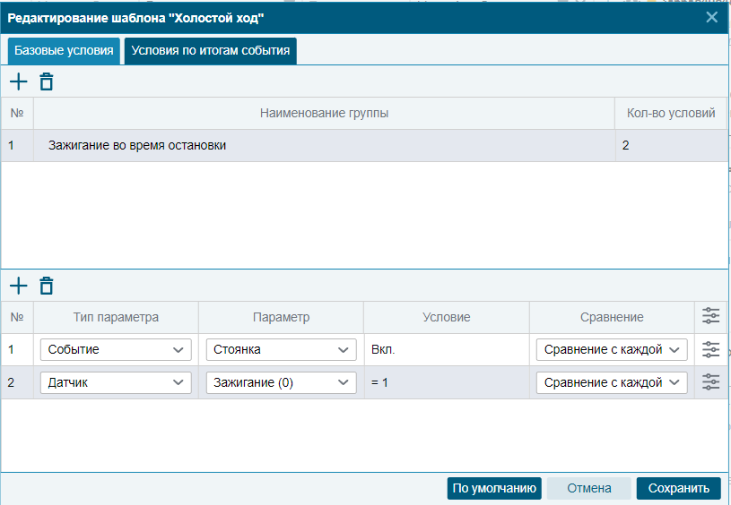Switch to Условия по итогам события tab
This screenshot has width=731, height=505.
click(210, 51)
